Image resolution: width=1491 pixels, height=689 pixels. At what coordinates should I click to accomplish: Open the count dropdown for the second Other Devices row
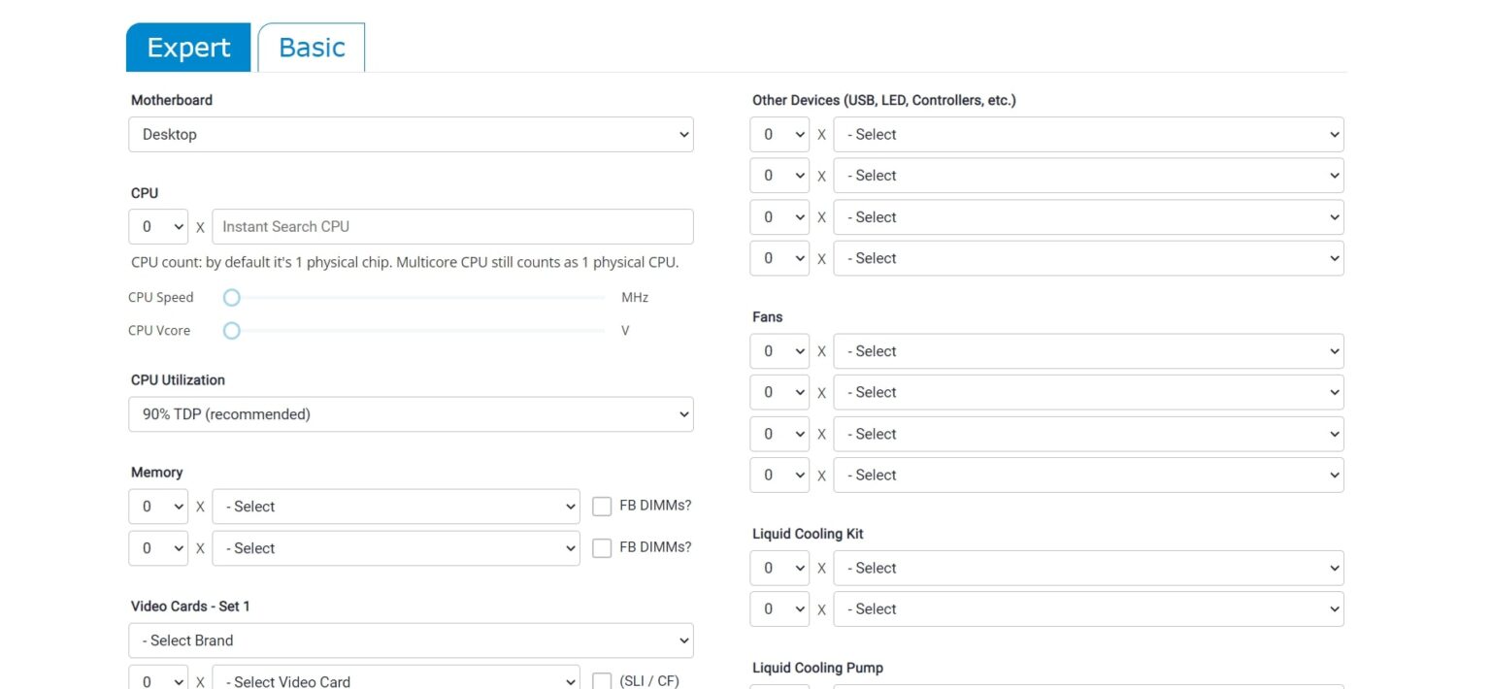click(779, 175)
